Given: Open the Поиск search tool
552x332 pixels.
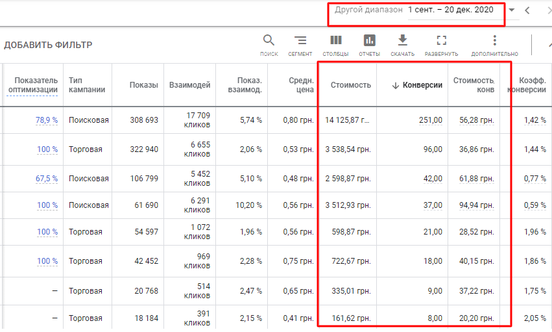Looking at the screenshot, I should tap(269, 45).
